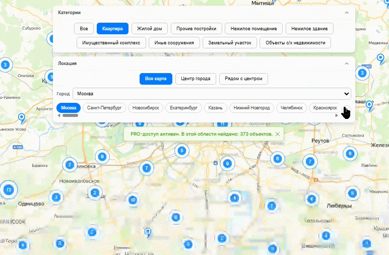The height and width of the screenshot is (255, 389).
Task: Toggle the Квартира category filter
Action: point(112,29)
